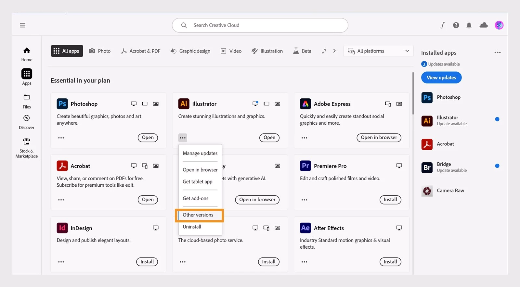Click the apps list vertical scrollbar
This screenshot has height=287, width=520.
coord(413,94)
